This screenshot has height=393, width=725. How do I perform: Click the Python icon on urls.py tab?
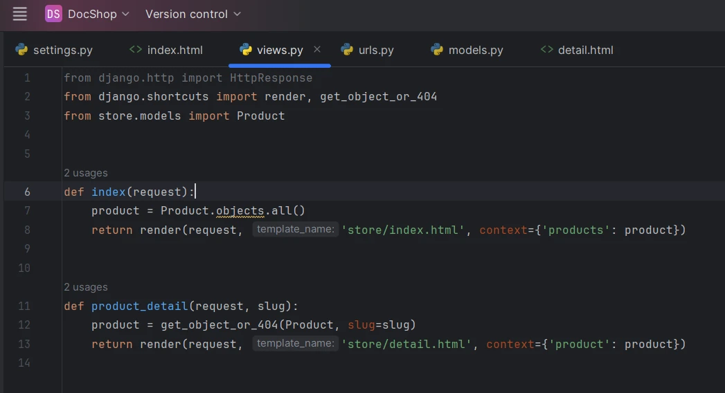point(347,50)
